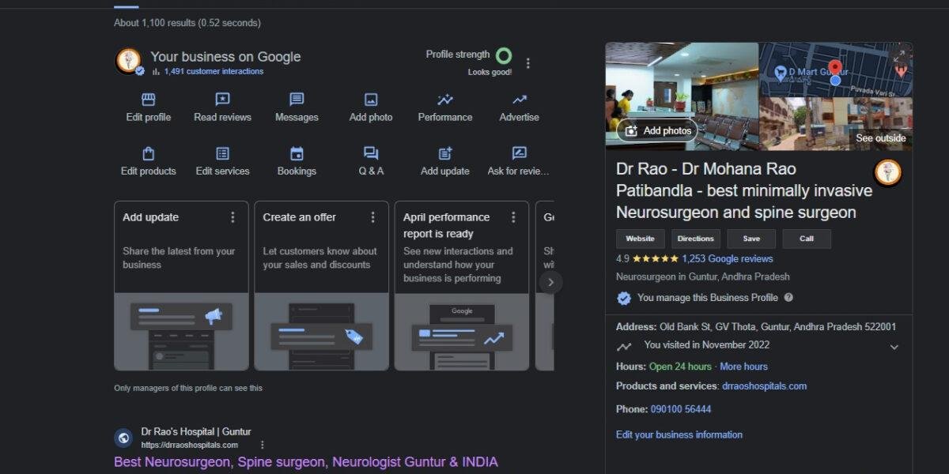Open Best Neurosurgeon, Spine surgeon result title
Viewport: 949px width, 474px height.
(x=306, y=462)
